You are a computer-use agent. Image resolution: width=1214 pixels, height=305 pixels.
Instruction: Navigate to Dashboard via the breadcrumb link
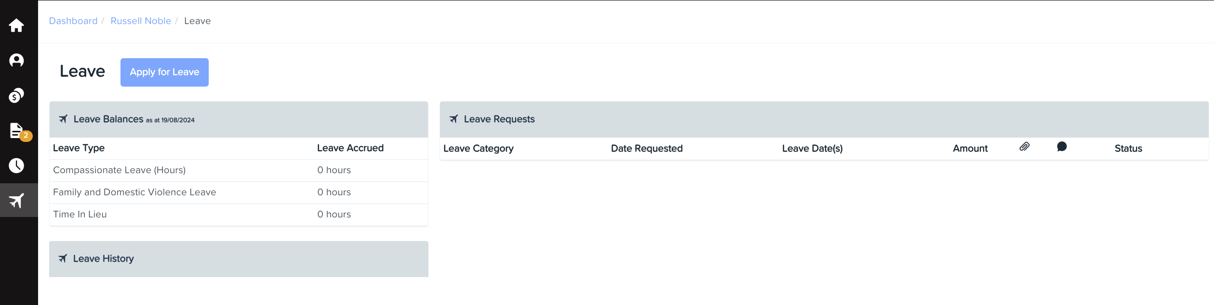73,21
